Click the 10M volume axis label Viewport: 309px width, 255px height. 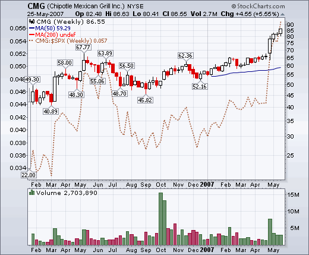[294, 212]
